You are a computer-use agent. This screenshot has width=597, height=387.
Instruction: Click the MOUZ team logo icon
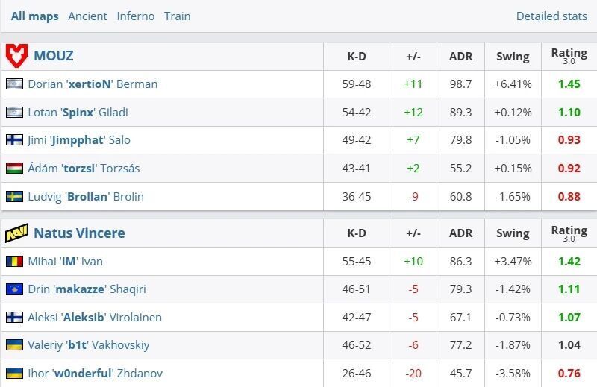tap(16, 56)
